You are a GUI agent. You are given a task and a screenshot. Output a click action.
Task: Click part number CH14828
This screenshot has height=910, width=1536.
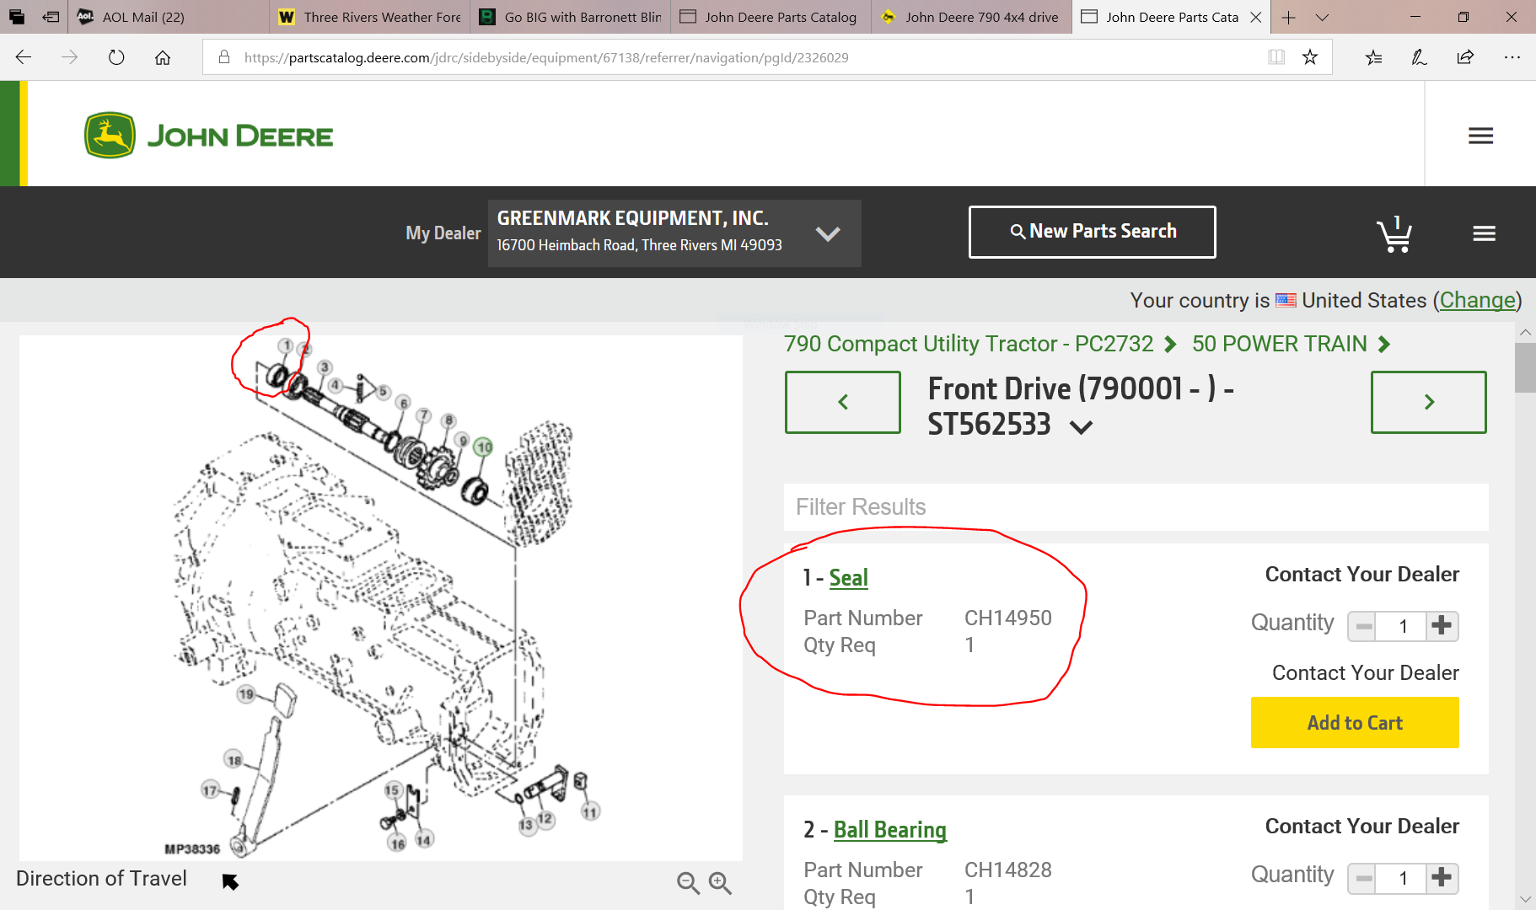[x=1007, y=870]
